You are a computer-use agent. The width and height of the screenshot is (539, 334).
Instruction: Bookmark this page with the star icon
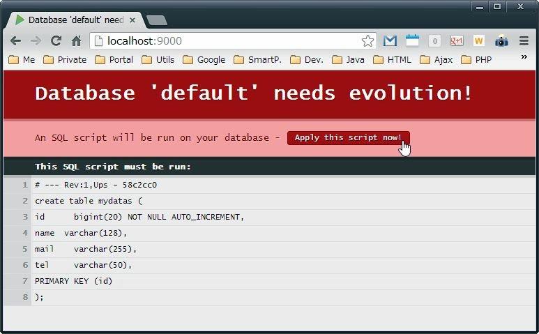coord(367,41)
